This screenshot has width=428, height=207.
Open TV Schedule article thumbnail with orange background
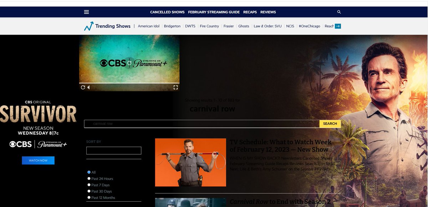coord(190,162)
